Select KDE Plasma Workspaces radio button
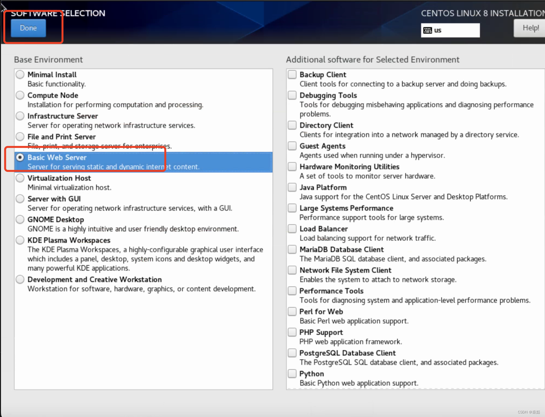Screen dimensions: 545x417 [x=20, y=240]
